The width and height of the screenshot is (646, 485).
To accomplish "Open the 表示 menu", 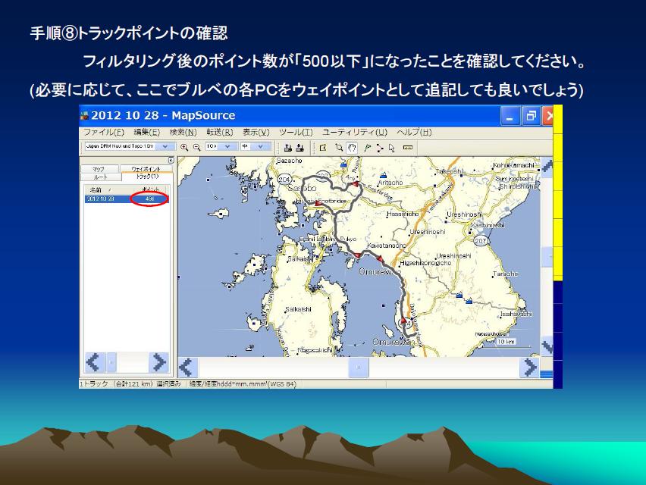I will click(256, 133).
